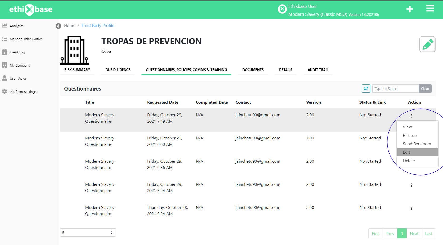The height and width of the screenshot is (245, 443).
Task: Switch to the Audit Trail tab
Action: pos(318,70)
